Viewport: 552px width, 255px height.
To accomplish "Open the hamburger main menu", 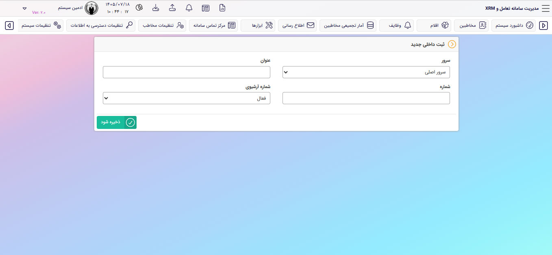I will tap(545, 9).
